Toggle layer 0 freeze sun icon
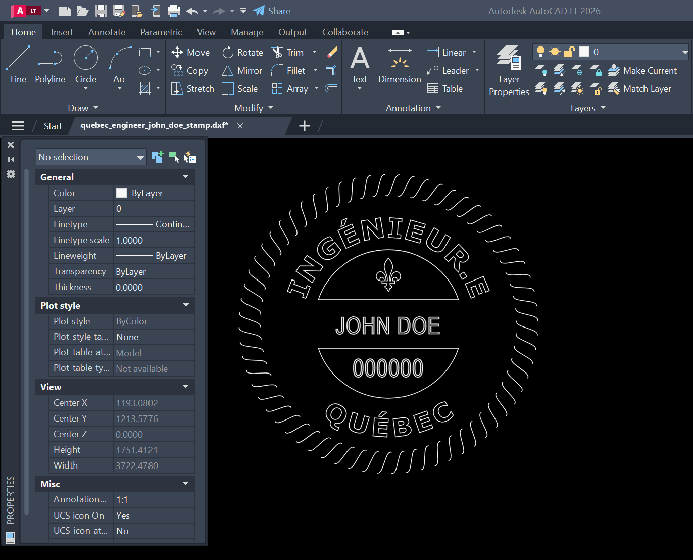The width and height of the screenshot is (693, 560). [x=555, y=52]
